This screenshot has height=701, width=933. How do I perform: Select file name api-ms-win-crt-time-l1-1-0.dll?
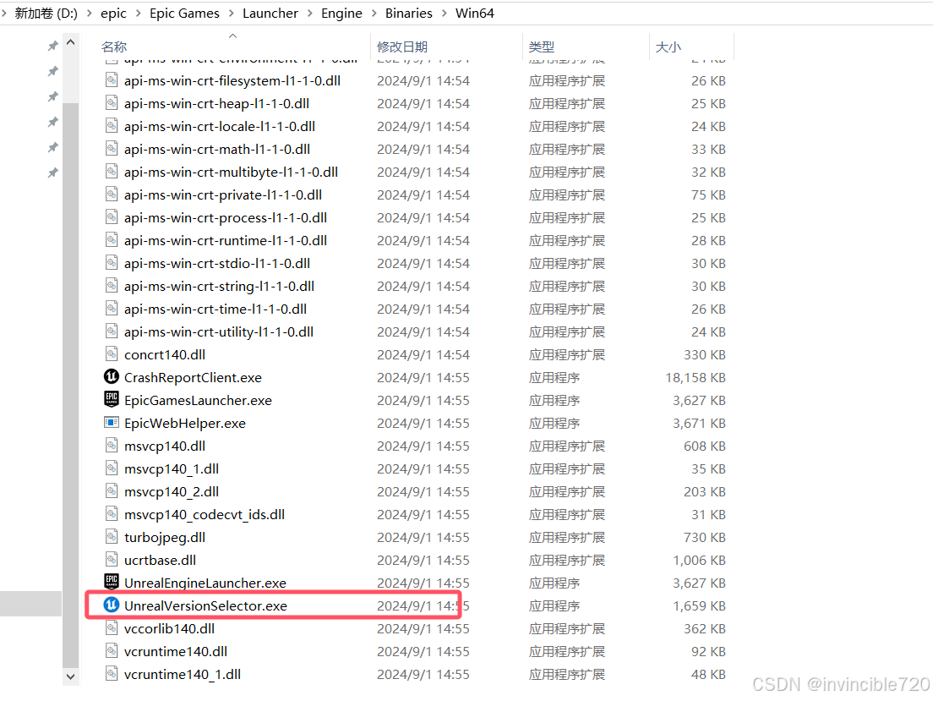(x=216, y=309)
